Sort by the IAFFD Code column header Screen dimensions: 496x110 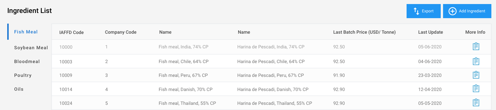[x=71, y=32]
